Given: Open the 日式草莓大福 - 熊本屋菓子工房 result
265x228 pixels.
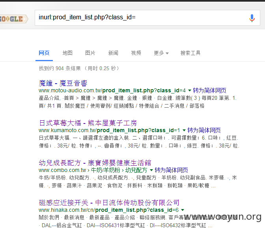Looking at the screenshot, I should point(88,123).
